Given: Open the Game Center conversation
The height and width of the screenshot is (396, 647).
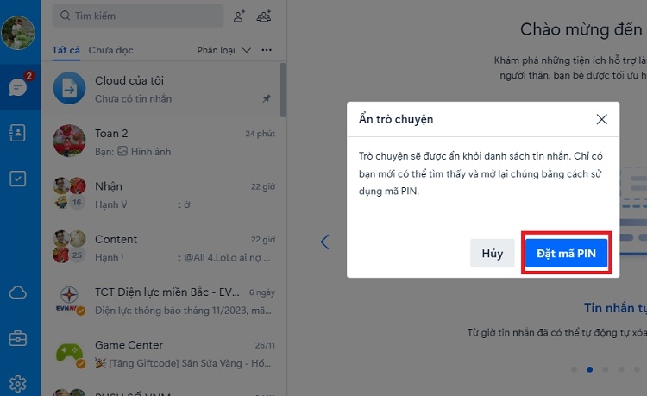Looking at the screenshot, I should (161, 353).
